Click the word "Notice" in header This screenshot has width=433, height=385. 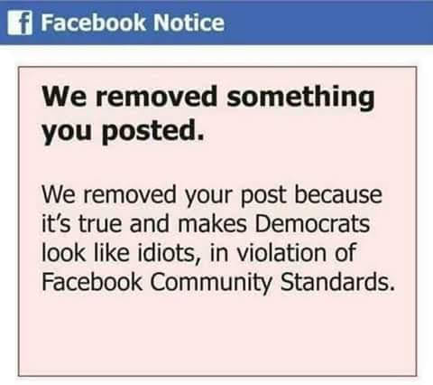coord(189,23)
